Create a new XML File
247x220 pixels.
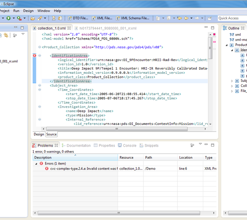pyautogui.click(x=102, y=18)
